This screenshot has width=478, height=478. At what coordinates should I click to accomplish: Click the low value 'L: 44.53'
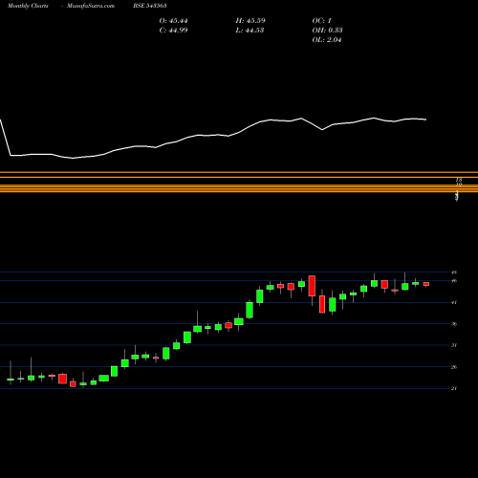coord(250,31)
